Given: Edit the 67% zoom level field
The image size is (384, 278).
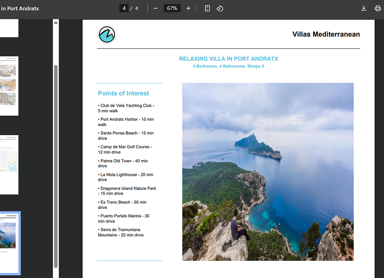Looking at the screenshot, I should coord(172,8).
